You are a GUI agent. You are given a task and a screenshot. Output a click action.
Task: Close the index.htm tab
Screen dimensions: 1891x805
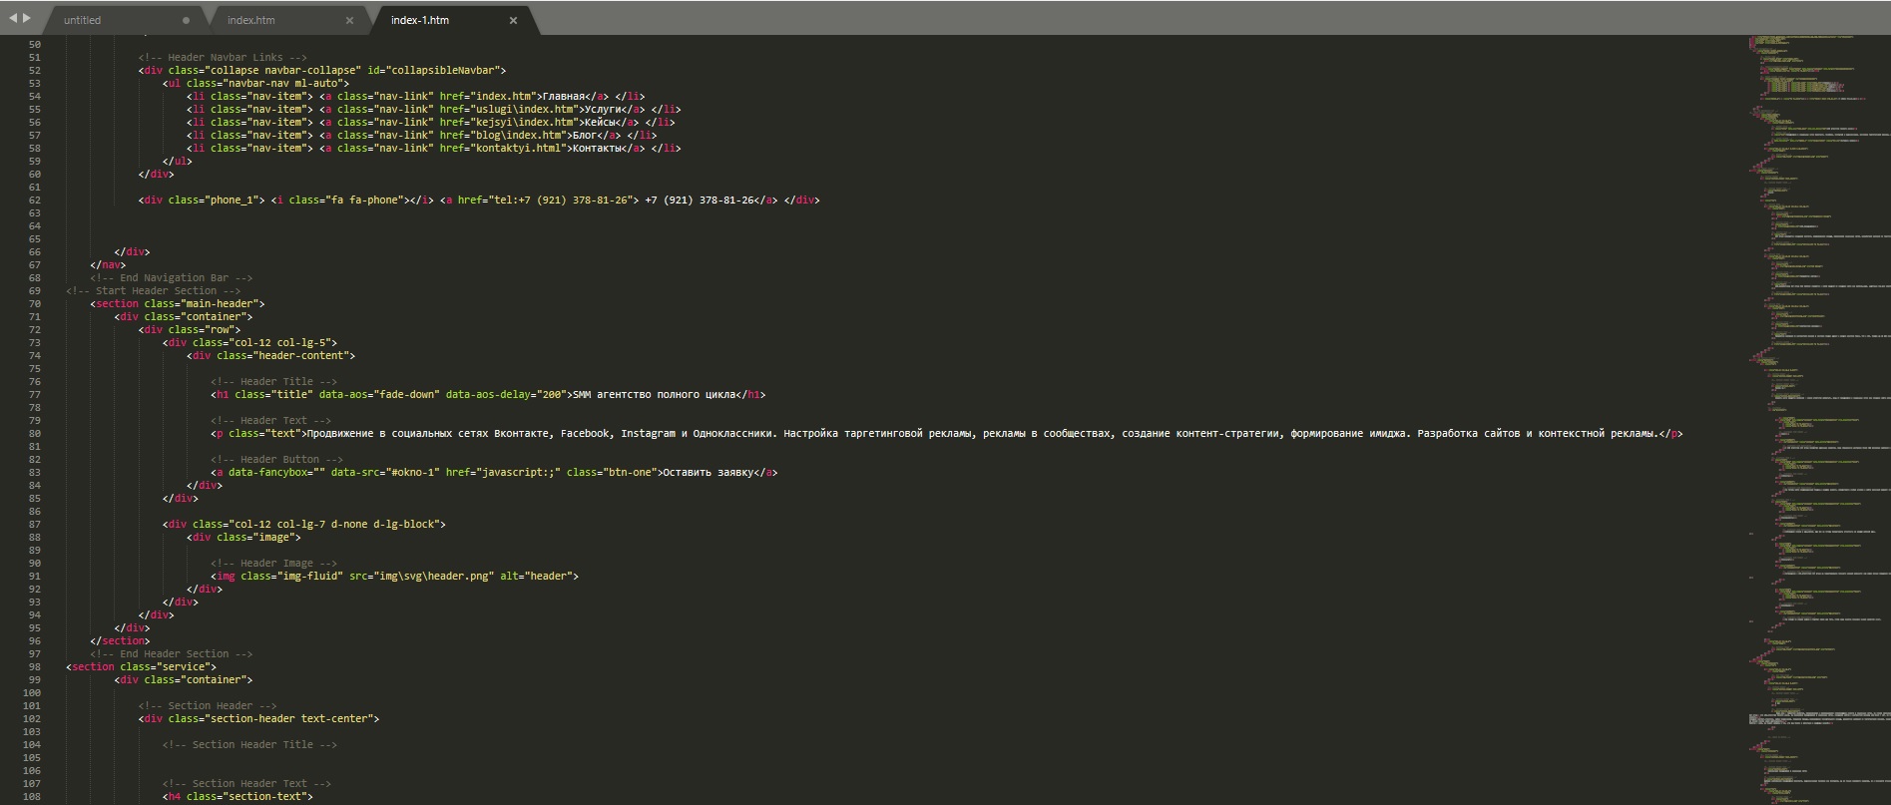click(x=349, y=20)
